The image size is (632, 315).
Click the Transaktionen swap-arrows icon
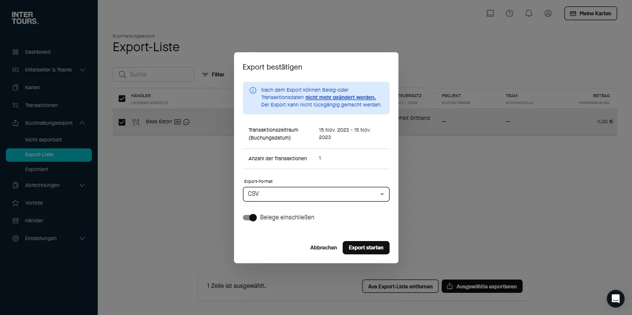16,105
